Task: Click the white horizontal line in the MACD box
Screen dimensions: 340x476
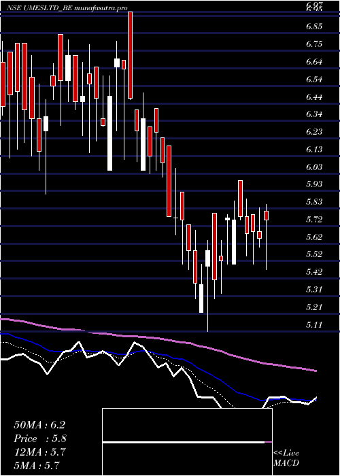Action: [184, 442]
